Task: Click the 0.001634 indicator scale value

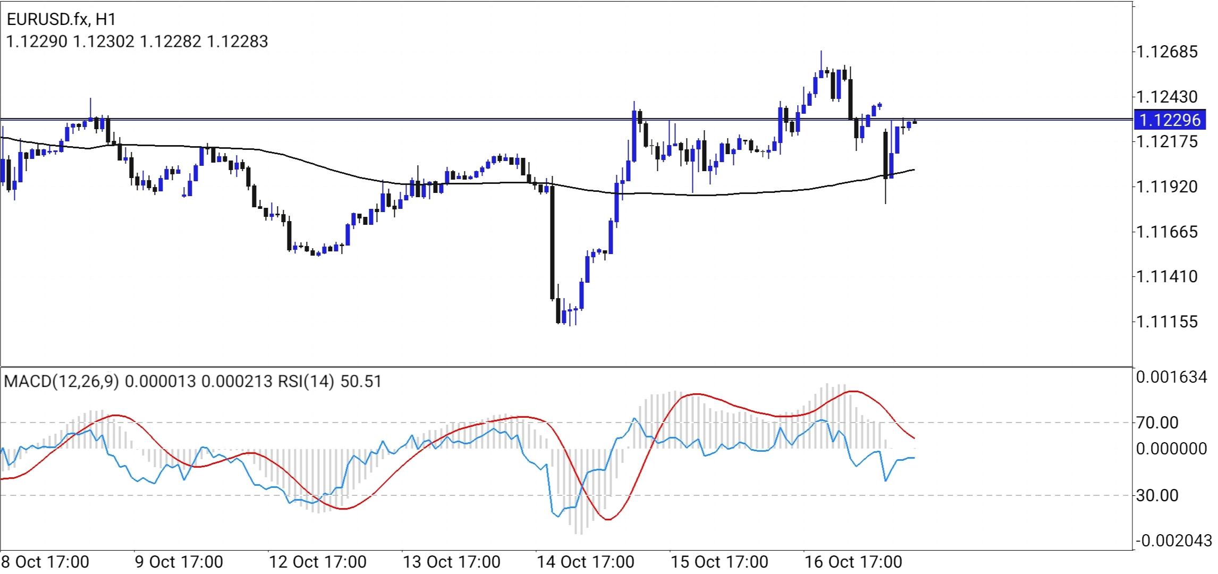Action: 1172,377
